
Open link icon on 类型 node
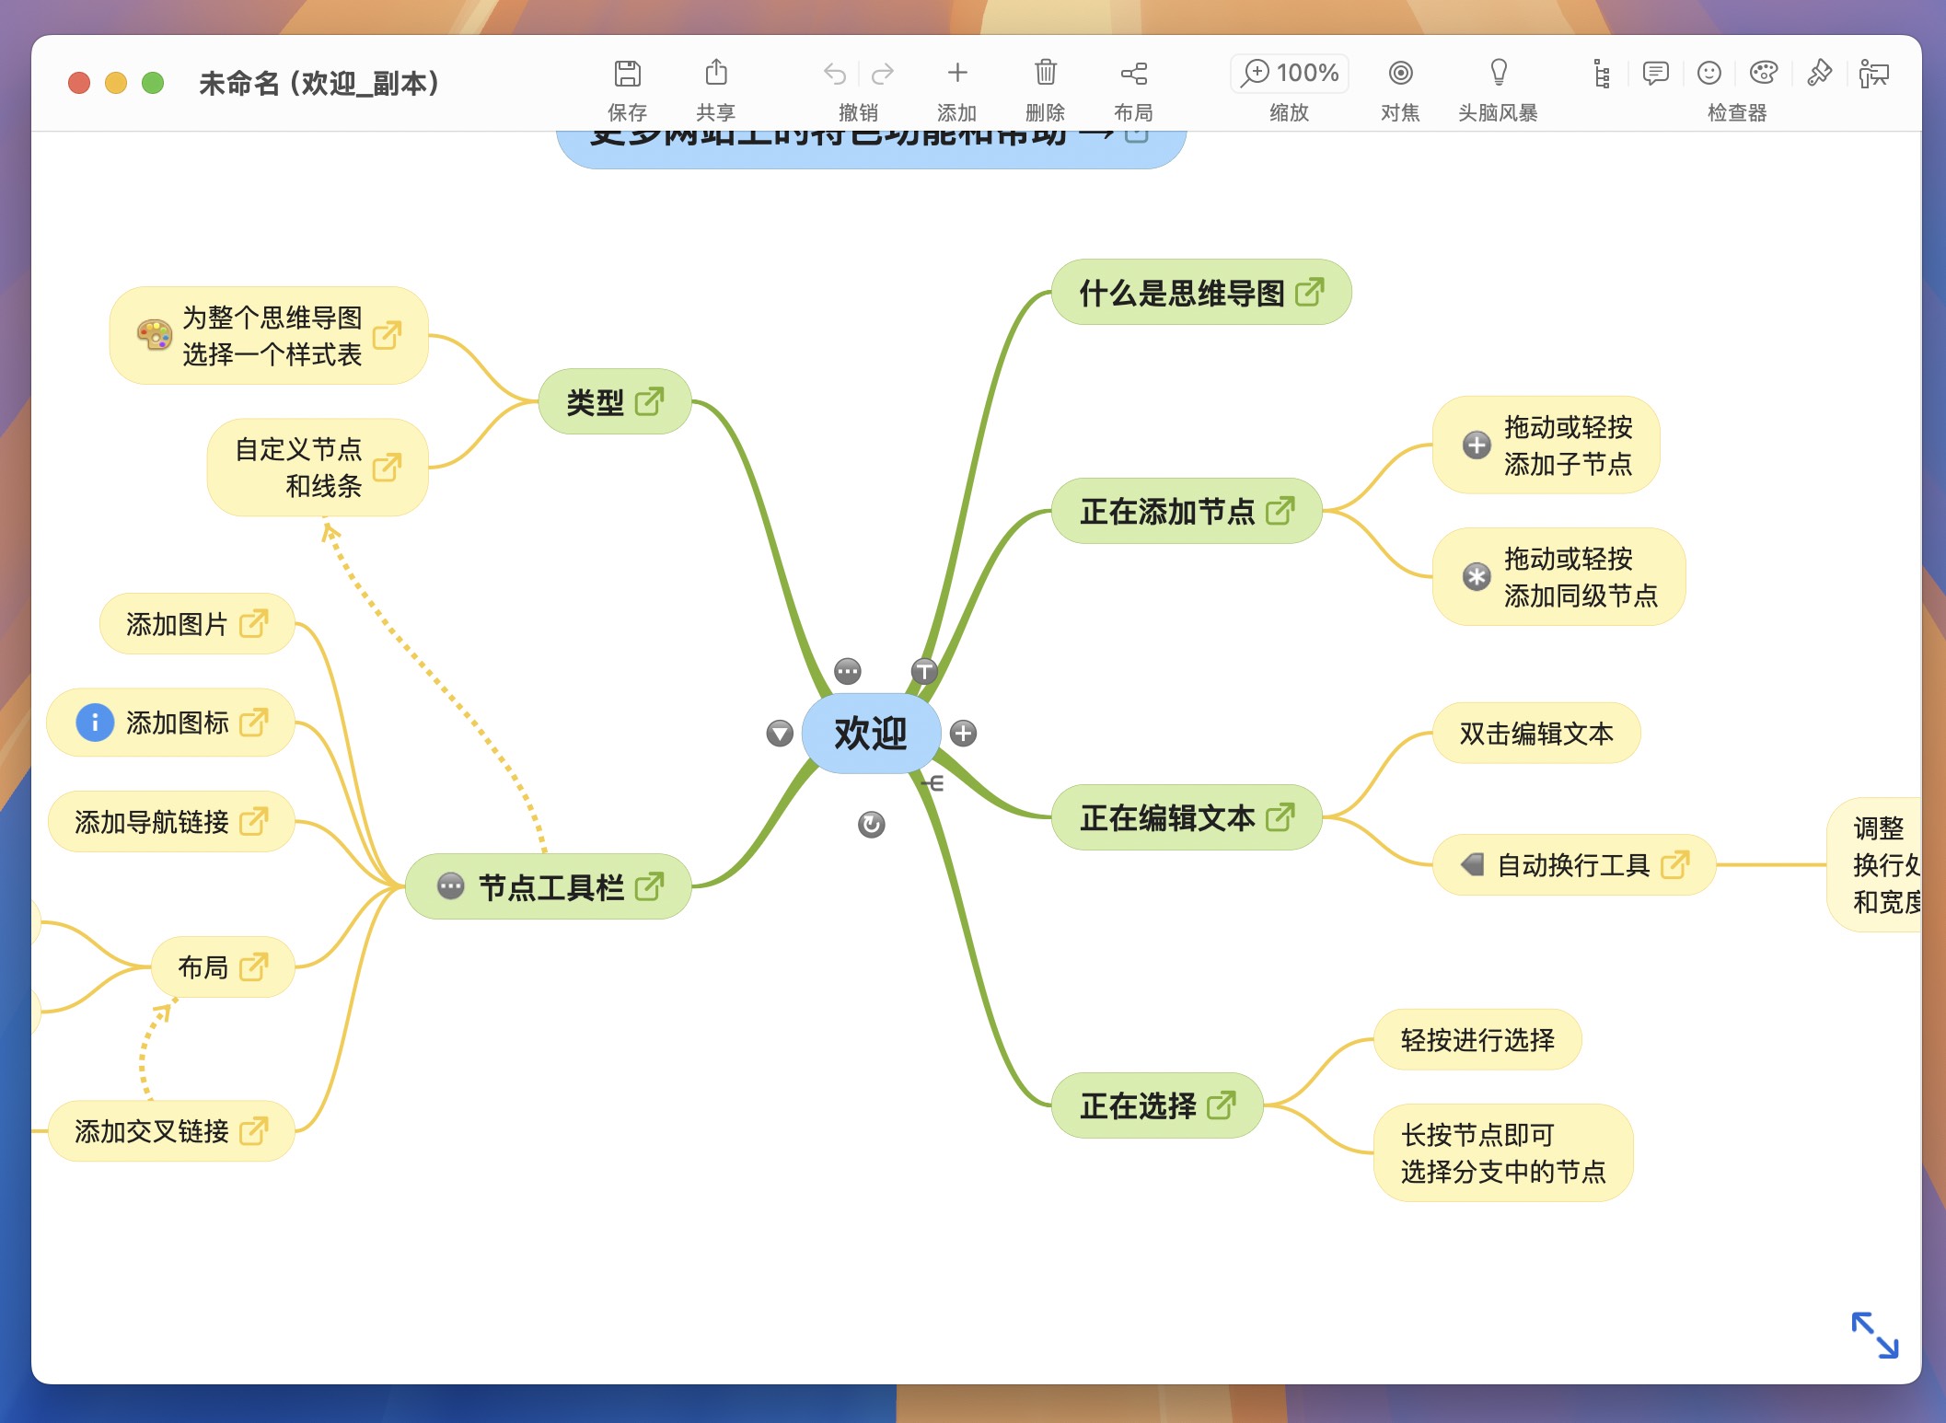point(649,401)
